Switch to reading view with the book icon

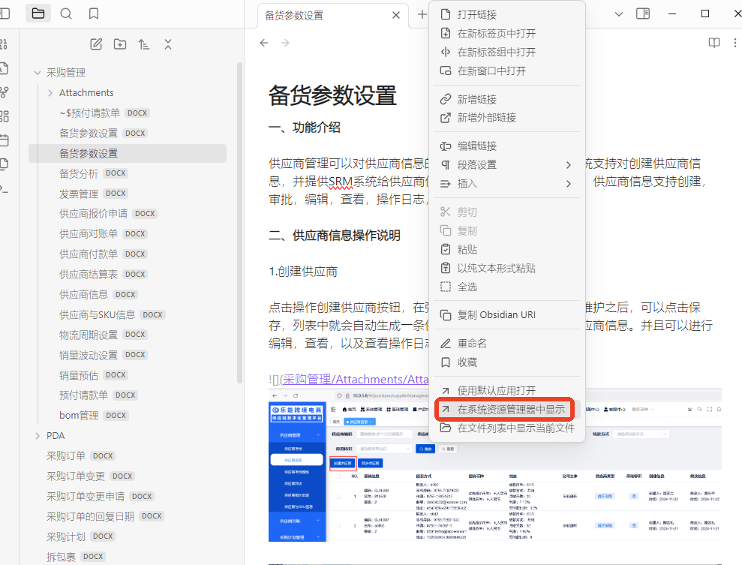coord(713,43)
